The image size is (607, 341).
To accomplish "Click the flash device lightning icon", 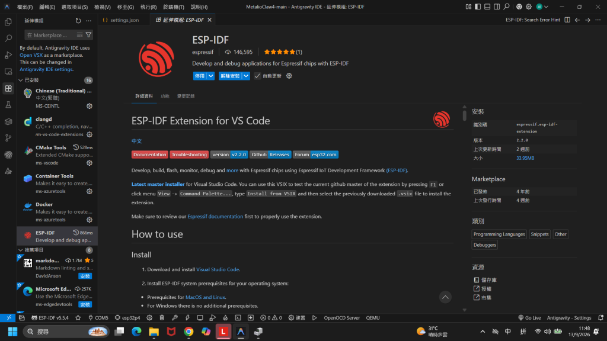I will [x=187, y=318].
